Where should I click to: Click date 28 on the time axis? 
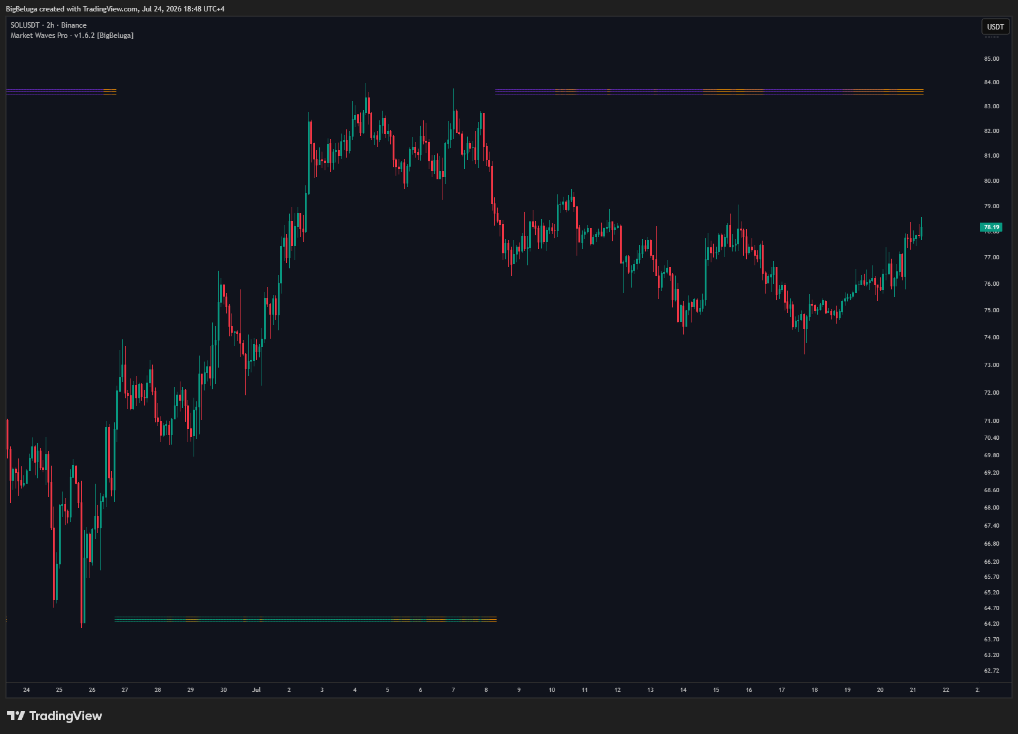[158, 690]
